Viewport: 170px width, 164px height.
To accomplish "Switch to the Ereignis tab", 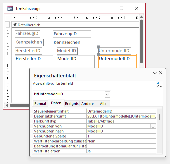I will coord(72,104).
